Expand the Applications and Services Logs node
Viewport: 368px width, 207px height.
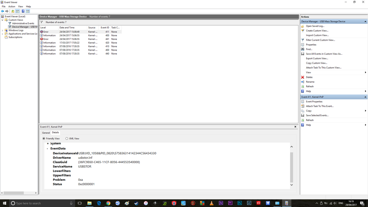[3, 34]
